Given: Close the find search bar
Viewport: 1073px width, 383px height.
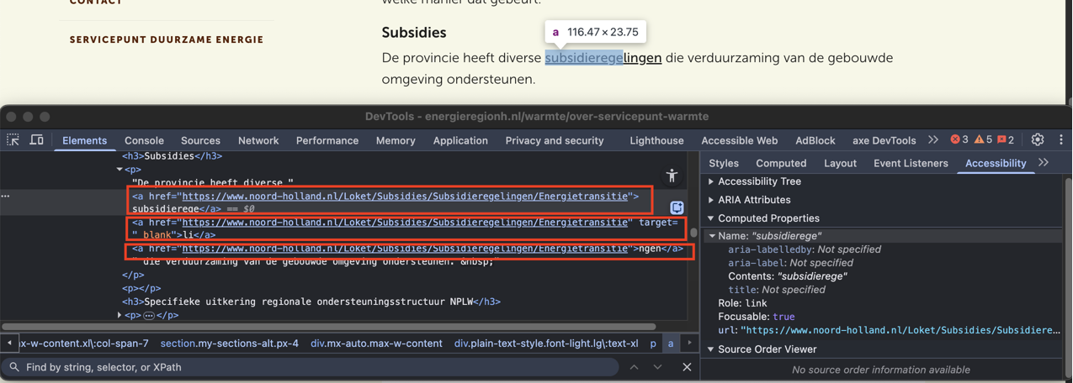Looking at the screenshot, I should click(687, 367).
